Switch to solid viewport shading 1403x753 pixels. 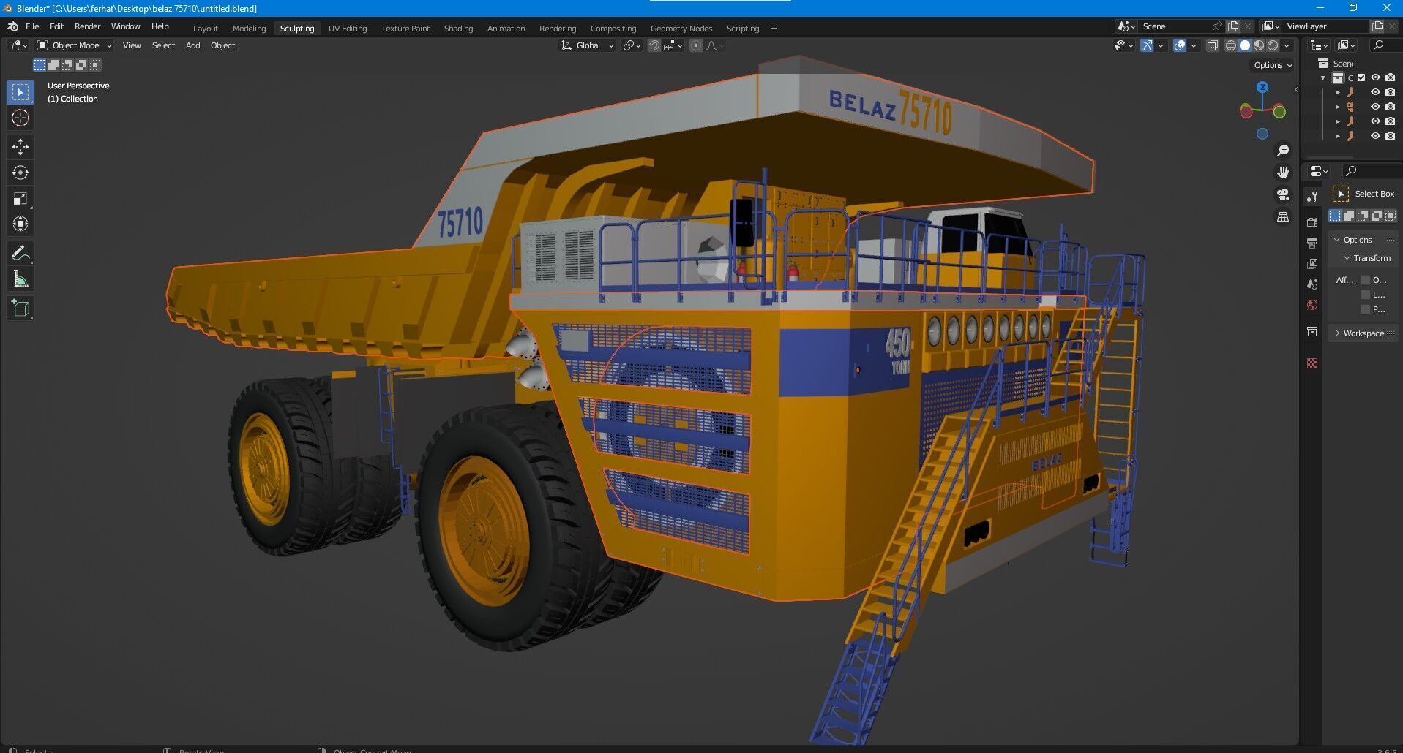coord(1245,45)
